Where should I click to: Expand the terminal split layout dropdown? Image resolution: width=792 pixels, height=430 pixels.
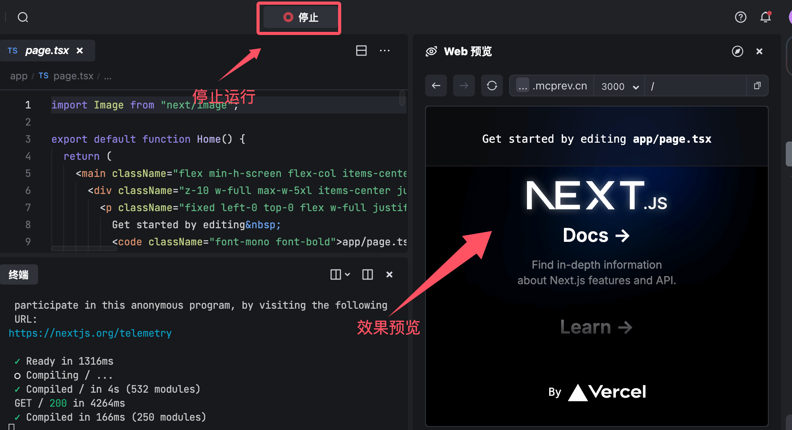340,274
